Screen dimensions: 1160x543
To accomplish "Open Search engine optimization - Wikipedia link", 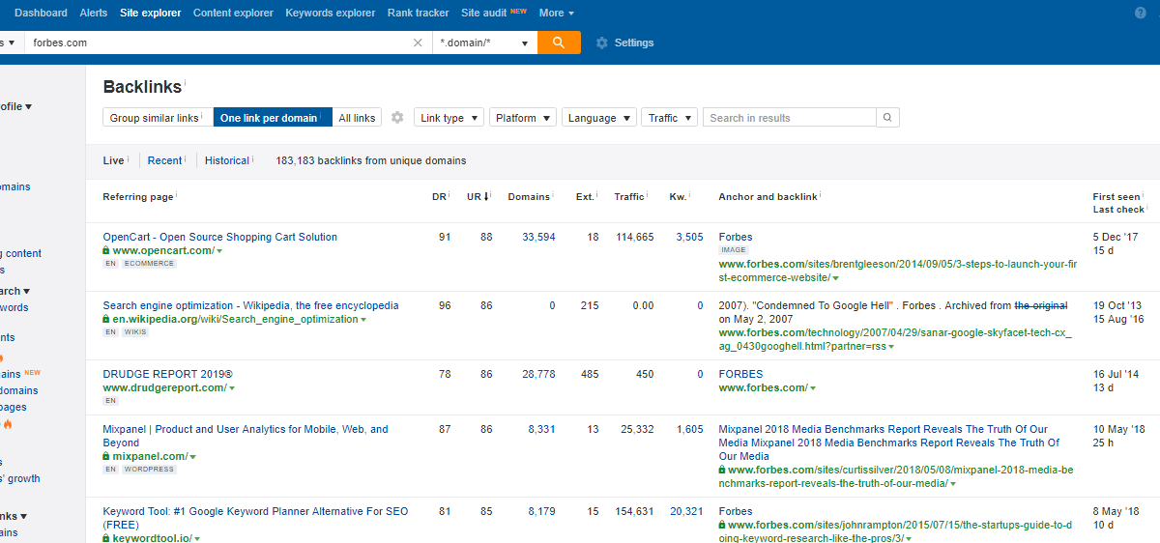I will (x=250, y=305).
